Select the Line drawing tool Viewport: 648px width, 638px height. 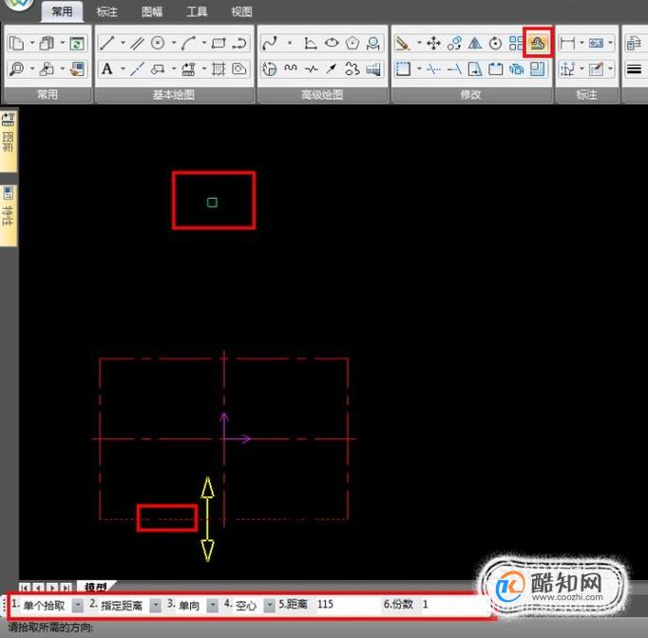click(106, 43)
